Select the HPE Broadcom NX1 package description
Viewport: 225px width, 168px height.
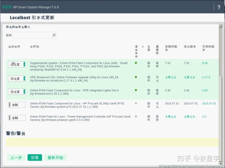(x=74, y=79)
